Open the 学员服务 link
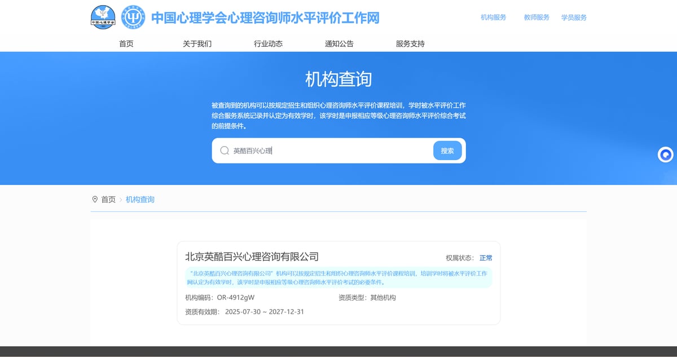Screen dimensions: 677x357 tap(574, 17)
